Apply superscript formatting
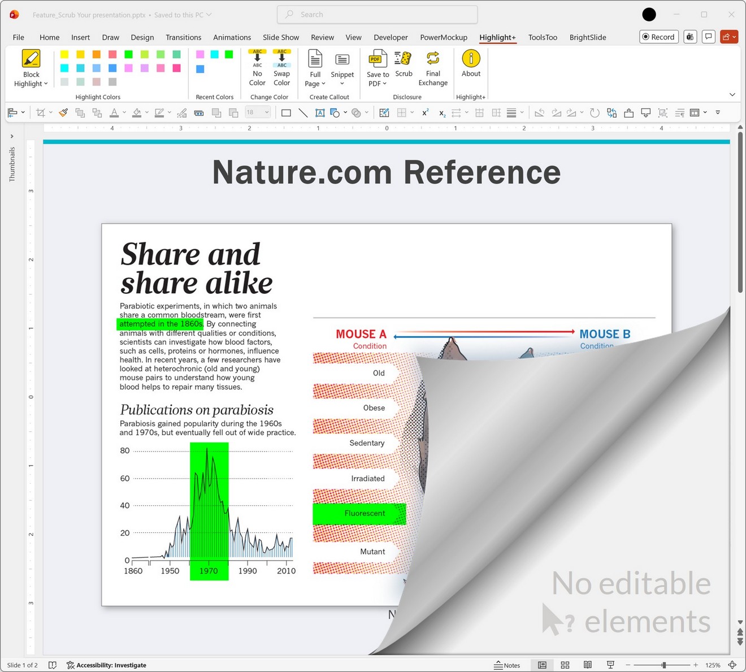 point(425,113)
